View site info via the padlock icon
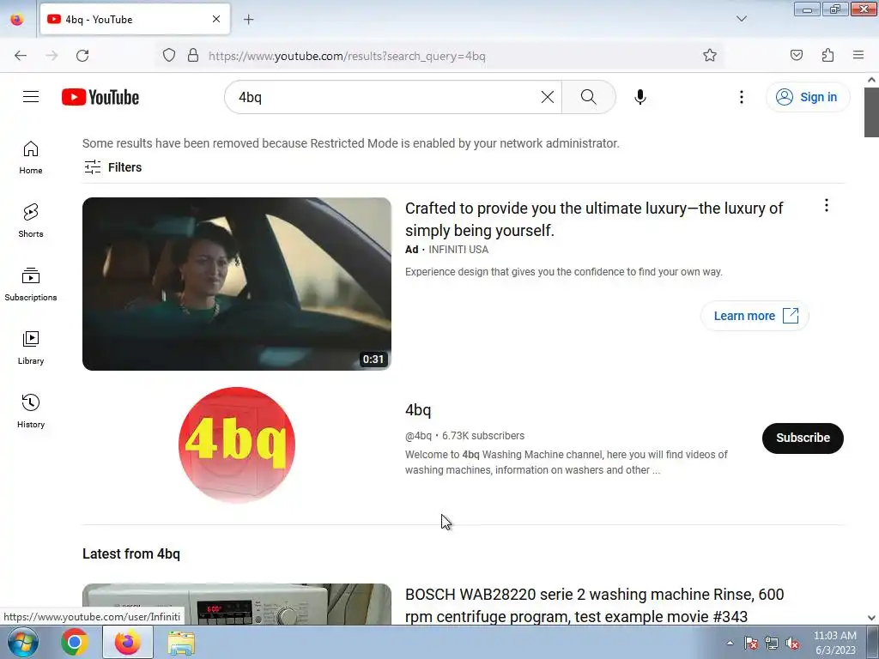879x659 pixels. [193, 55]
